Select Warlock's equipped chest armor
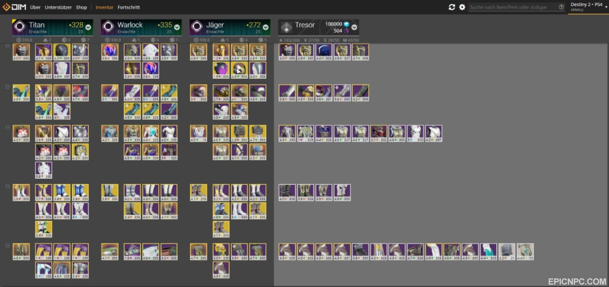The height and width of the screenshot is (287, 609). (x=110, y=134)
